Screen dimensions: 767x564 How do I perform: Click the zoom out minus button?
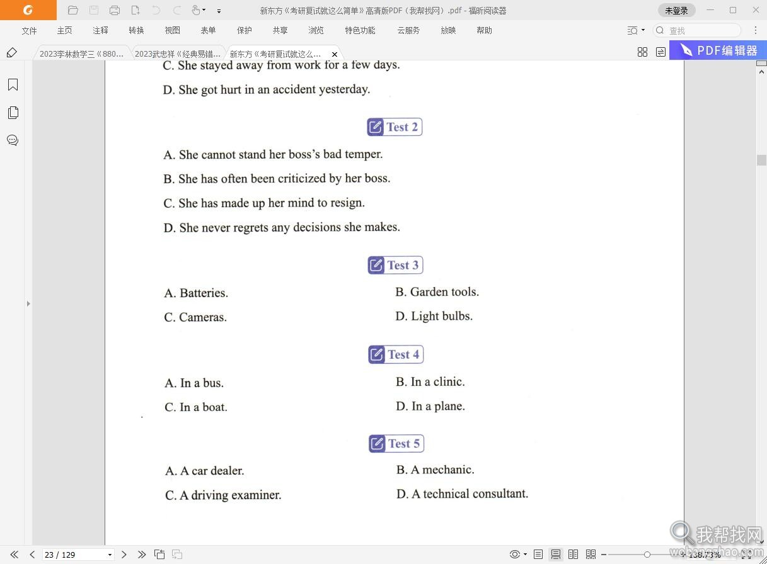coord(603,555)
